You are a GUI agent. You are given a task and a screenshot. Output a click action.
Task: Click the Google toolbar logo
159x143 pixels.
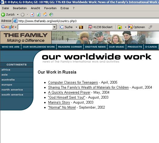point(8,27)
